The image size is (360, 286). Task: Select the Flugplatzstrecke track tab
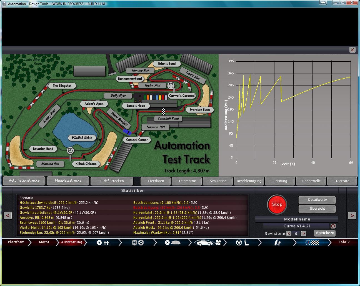coord(68,180)
